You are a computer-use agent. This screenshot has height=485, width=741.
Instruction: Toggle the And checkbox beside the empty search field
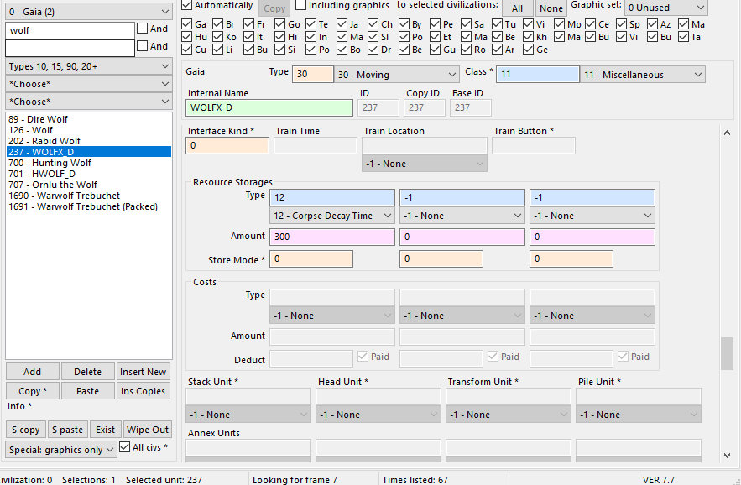(x=143, y=46)
